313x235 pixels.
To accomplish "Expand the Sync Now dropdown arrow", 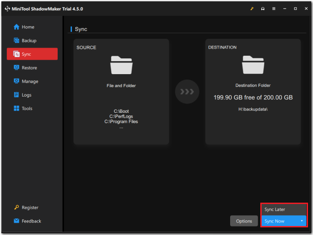I will pyautogui.click(x=302, y=221).
